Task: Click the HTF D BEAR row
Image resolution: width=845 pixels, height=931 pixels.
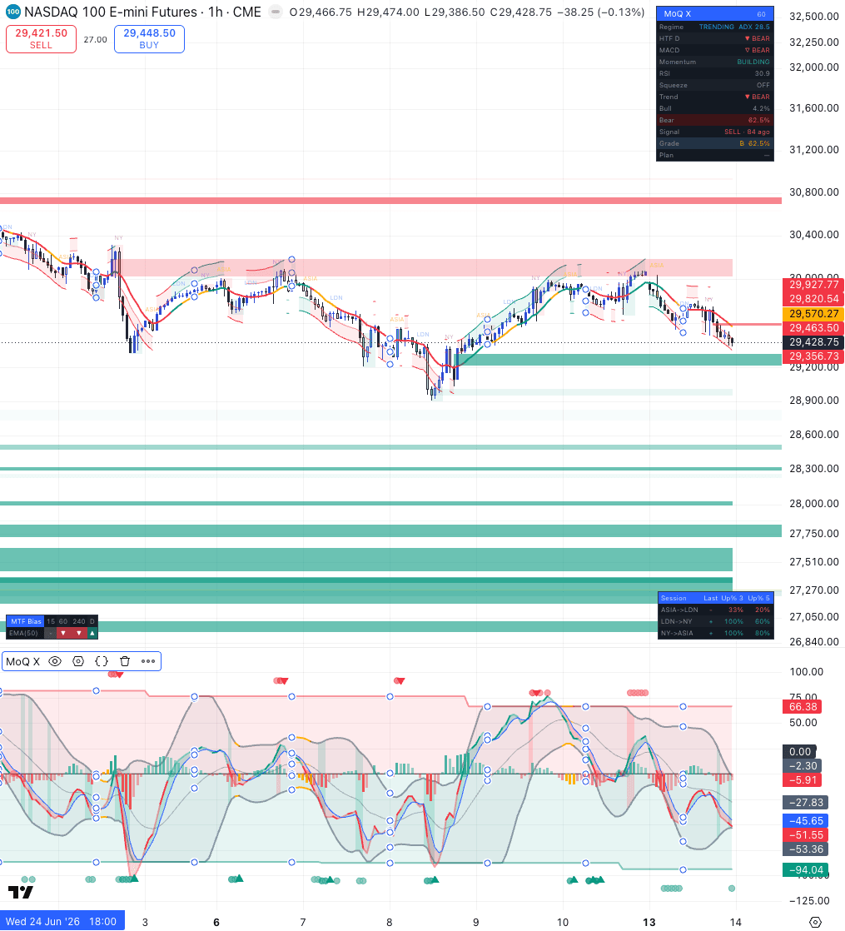Action: 714,38
